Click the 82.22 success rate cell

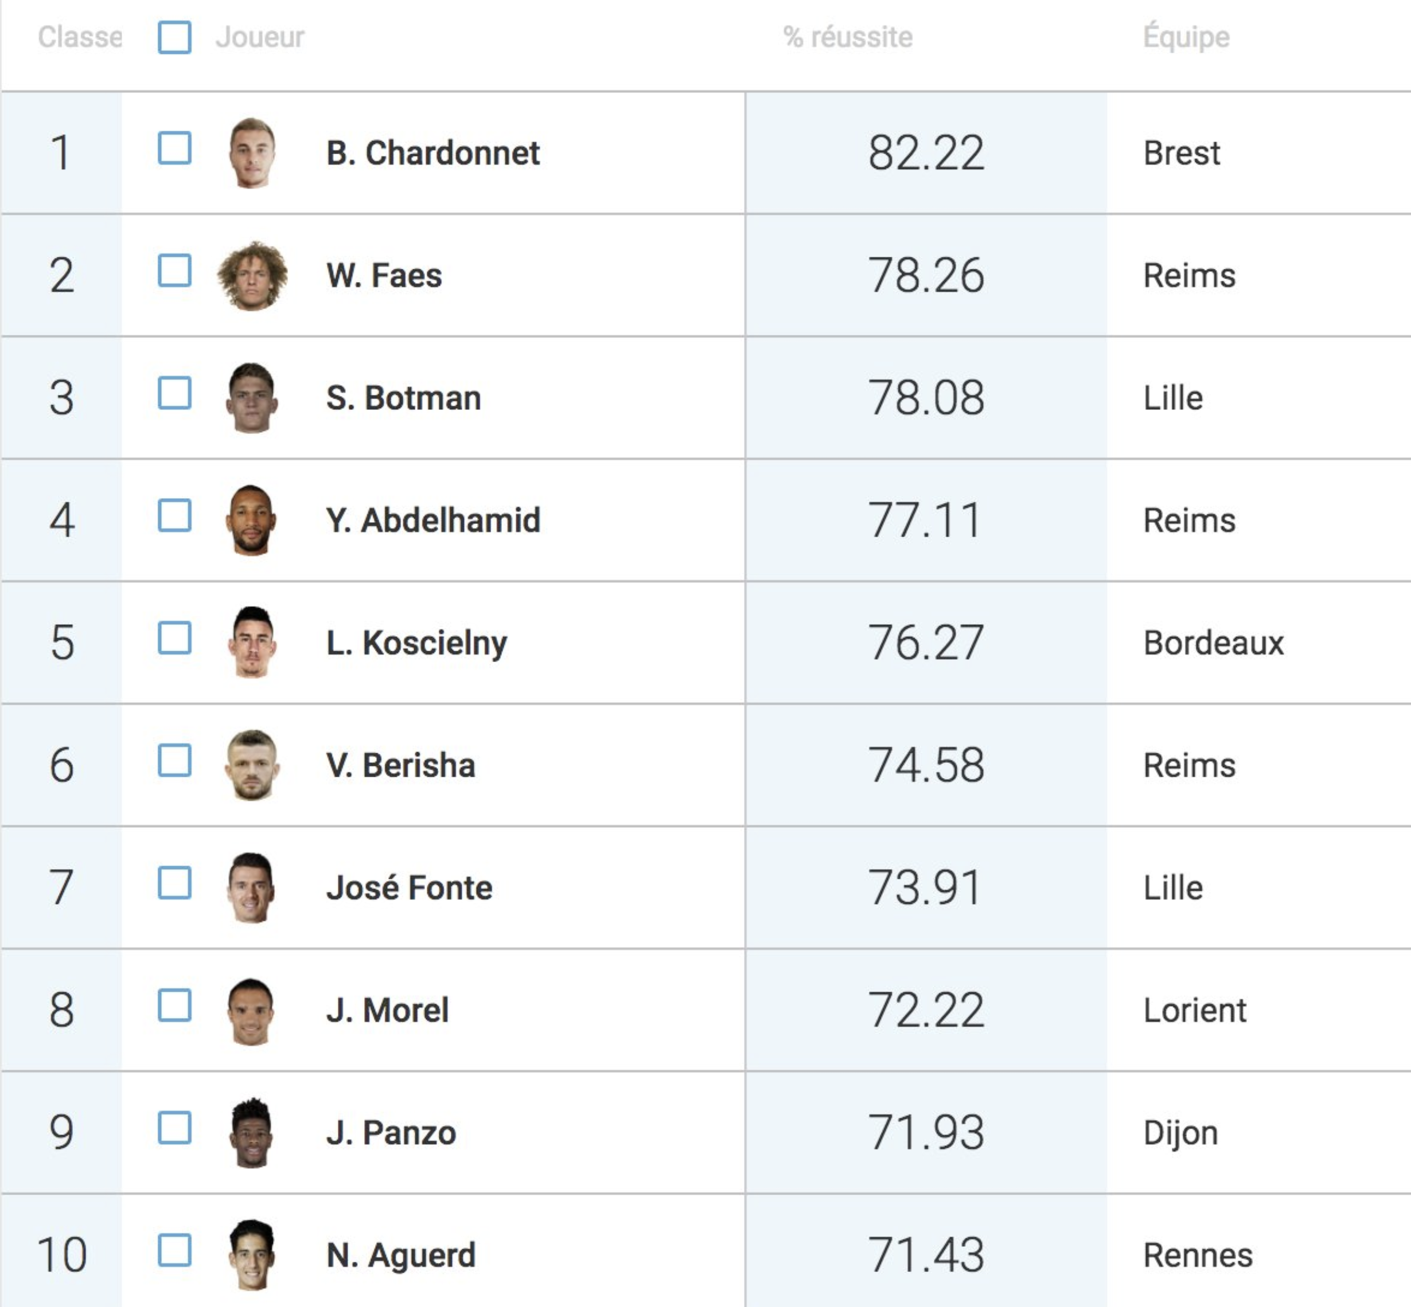(x=926, y=152)
